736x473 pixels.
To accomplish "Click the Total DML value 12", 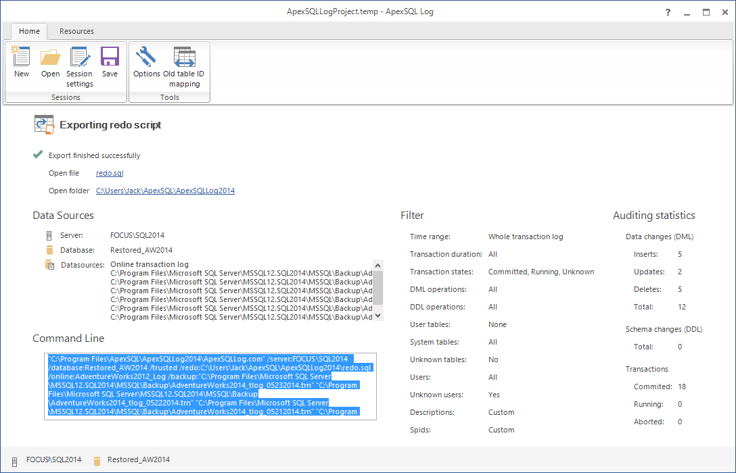I will pyautogui.click(x=682, y=307).
